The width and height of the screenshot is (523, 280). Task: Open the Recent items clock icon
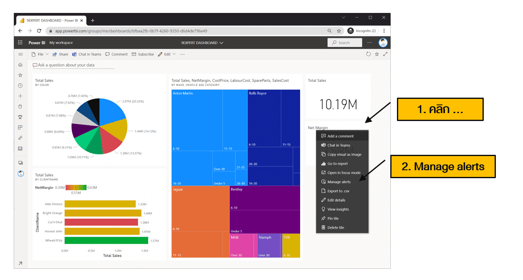tap(20, 86)
